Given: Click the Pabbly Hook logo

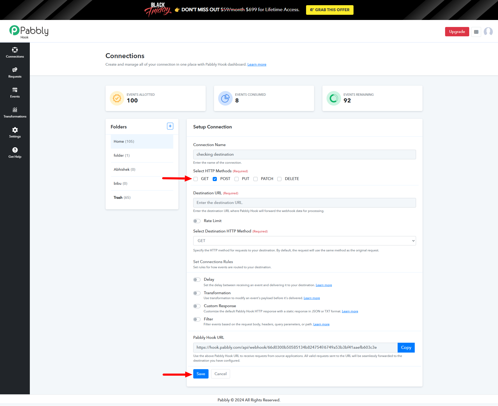Looking at the screenshot, I should pyautogui.click(x=29, y=32).
